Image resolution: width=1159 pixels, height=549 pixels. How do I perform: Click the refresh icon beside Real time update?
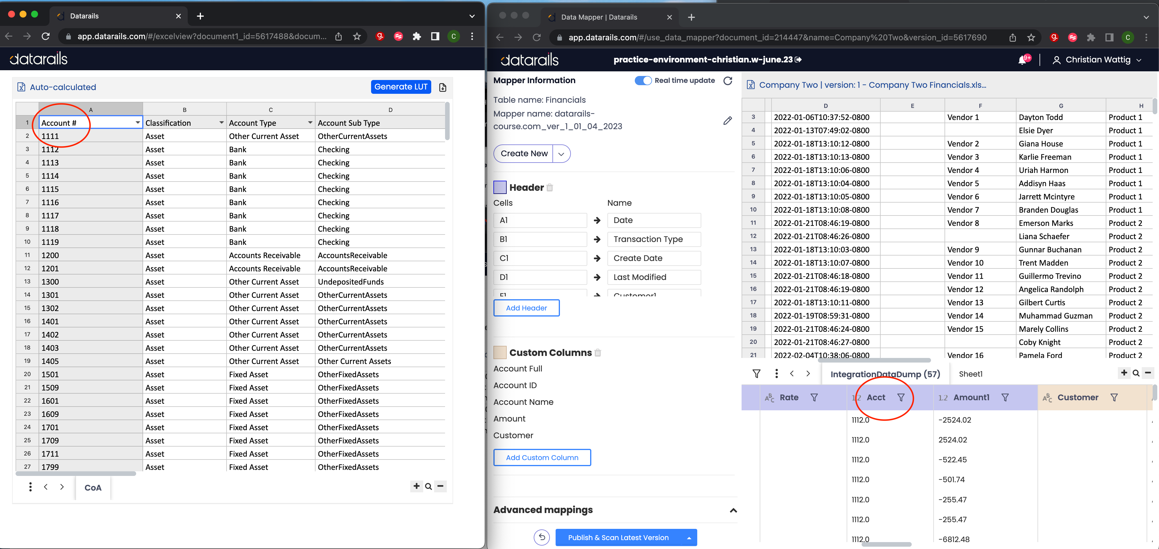[727, 81]
